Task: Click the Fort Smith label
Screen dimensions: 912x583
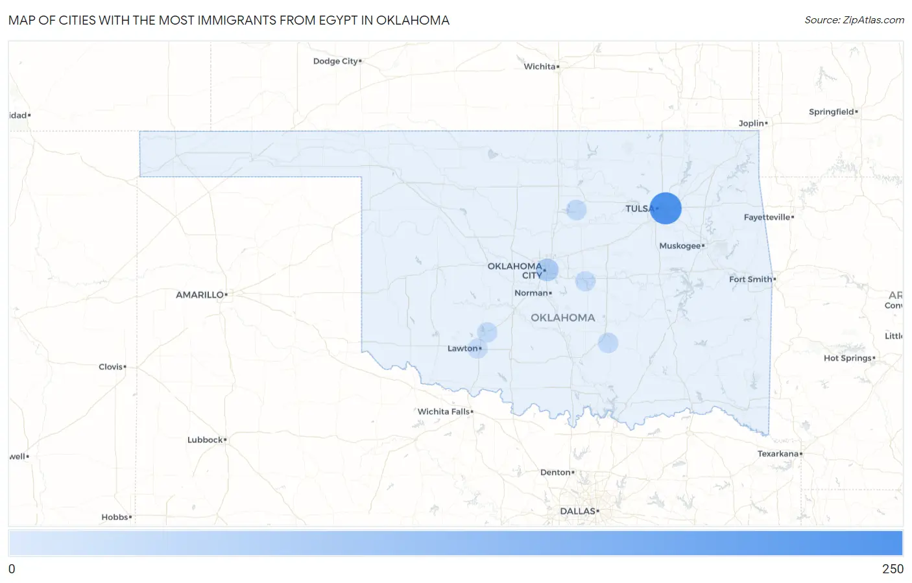Action: (750, 280)
